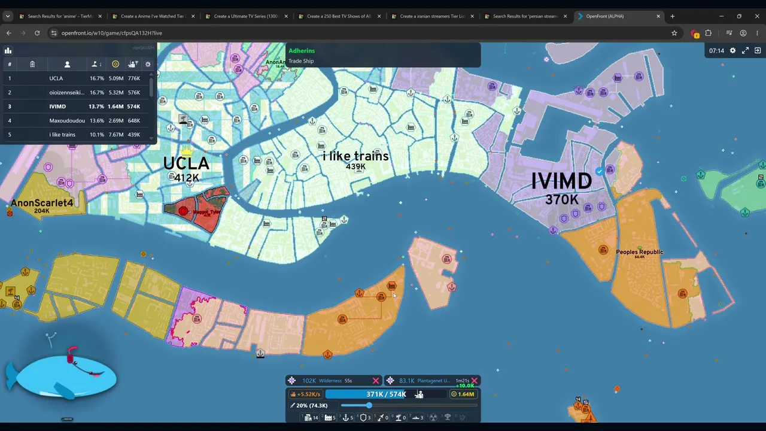Click the 1.64M gold indicator
This screenshot has height=431, width=766.
(463, 394)
